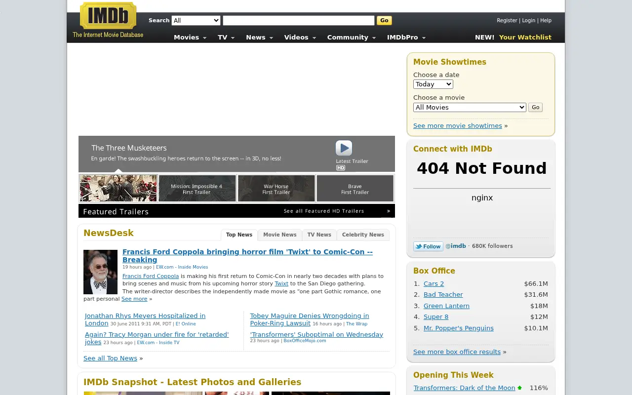Open Your Watchlist
This screenshot has width=632, height=395.
click(525, 37)
